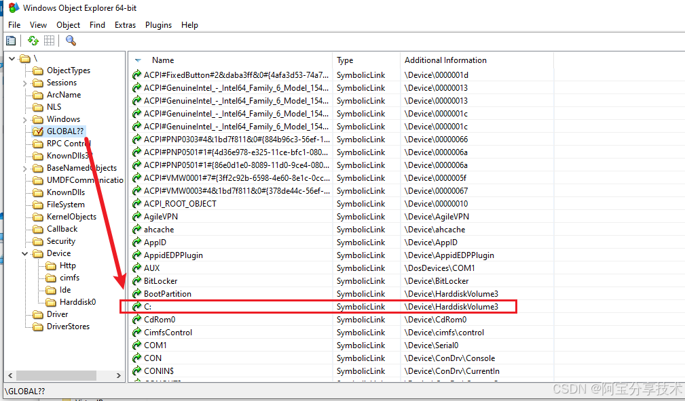Collapse the root backslash tree node

click(x=12, y=58)
